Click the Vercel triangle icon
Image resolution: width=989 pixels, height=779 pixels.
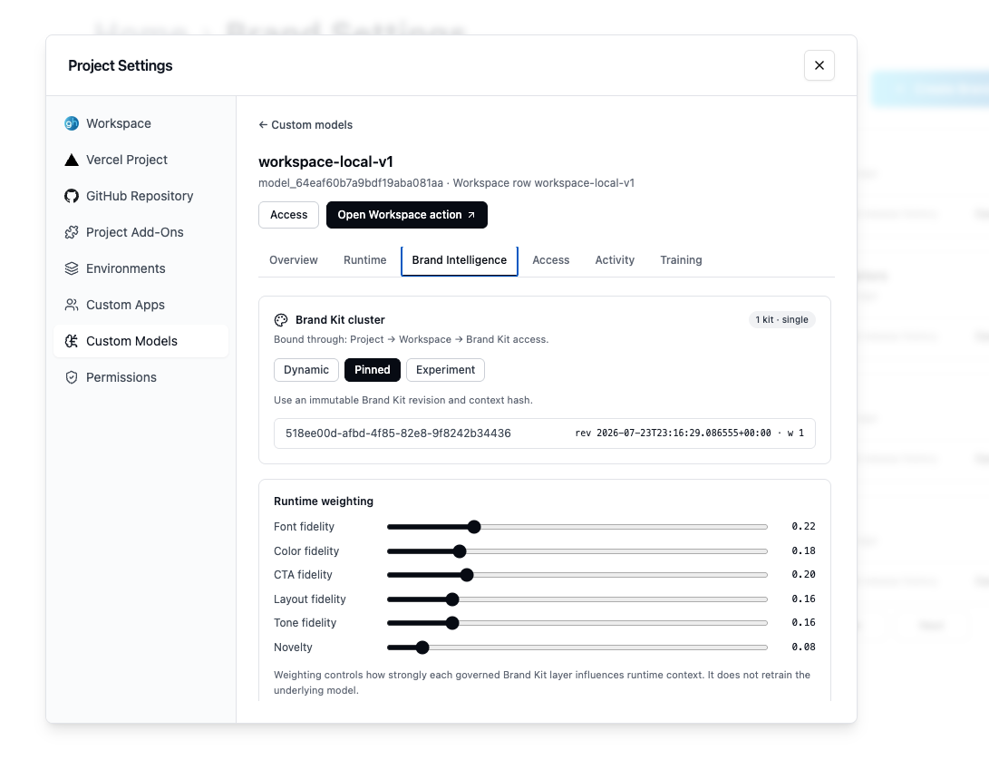[72, 160]
